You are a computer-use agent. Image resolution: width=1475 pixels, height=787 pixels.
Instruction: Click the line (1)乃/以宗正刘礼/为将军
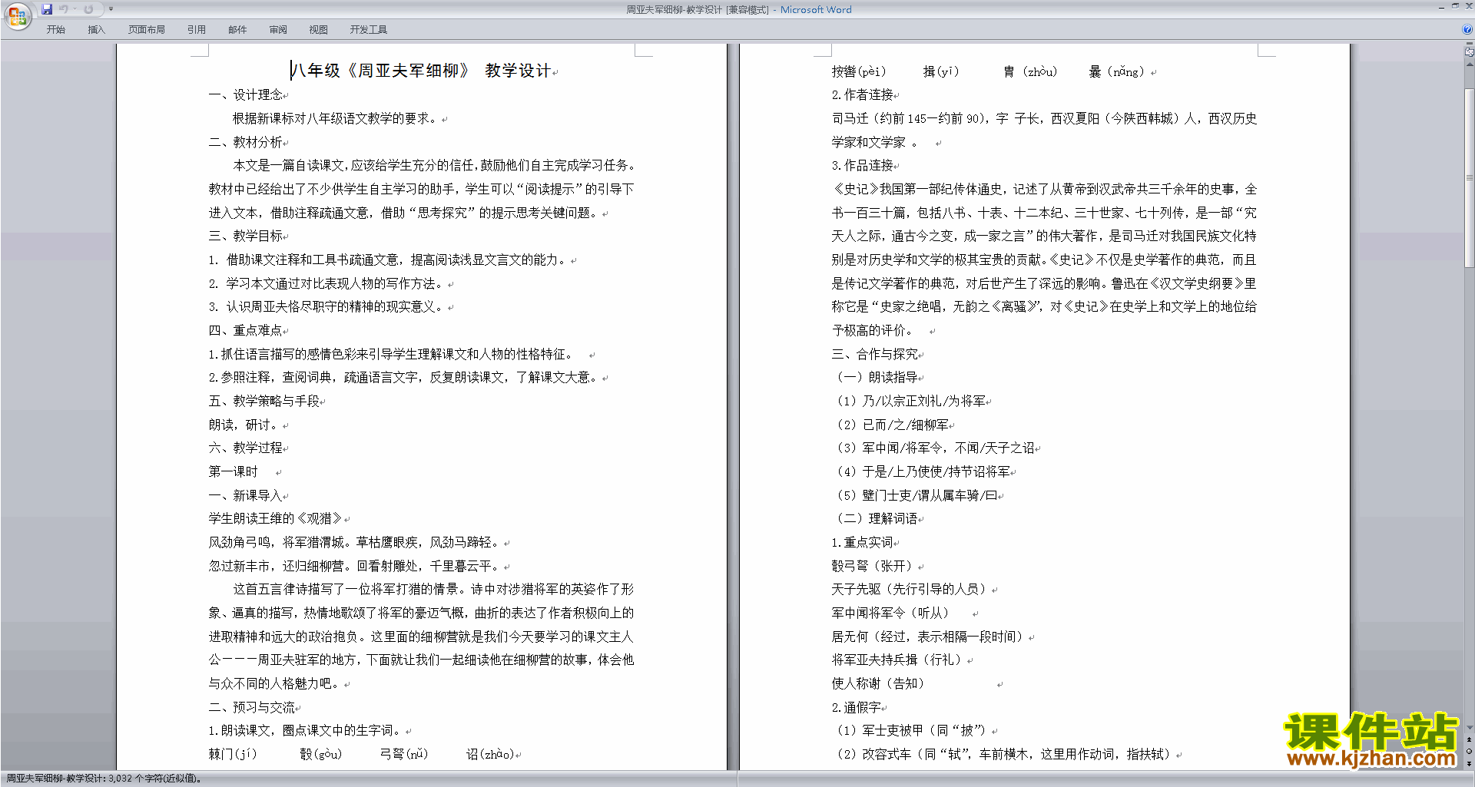[911, 401]
